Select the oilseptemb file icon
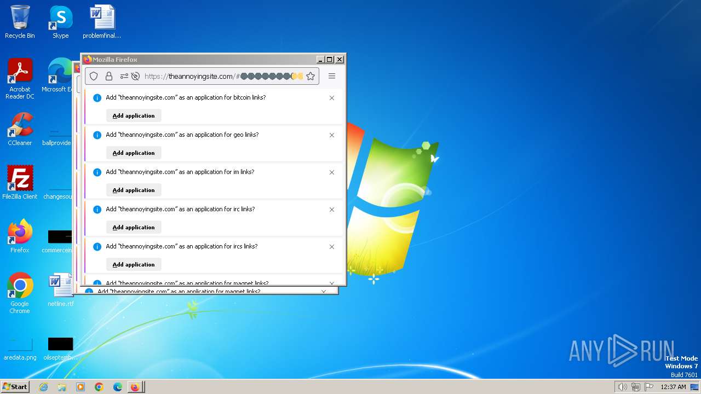This screenshot has height=394, width=701. 60,348
